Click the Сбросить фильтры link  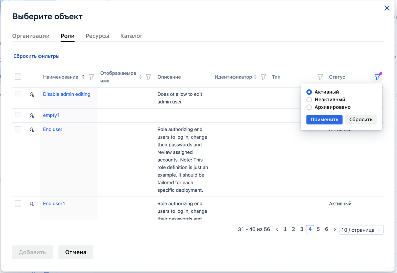(36, 56)
